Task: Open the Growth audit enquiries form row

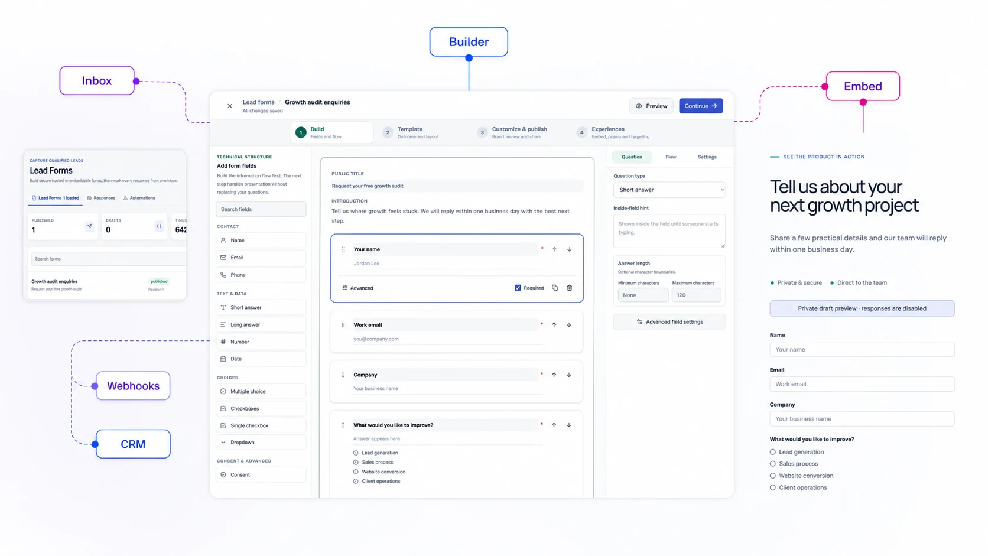Action: pyautogui.click(x=108, y=285)
